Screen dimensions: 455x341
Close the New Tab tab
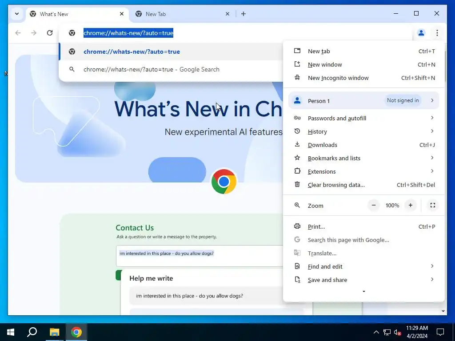click(x=227, y=14)
